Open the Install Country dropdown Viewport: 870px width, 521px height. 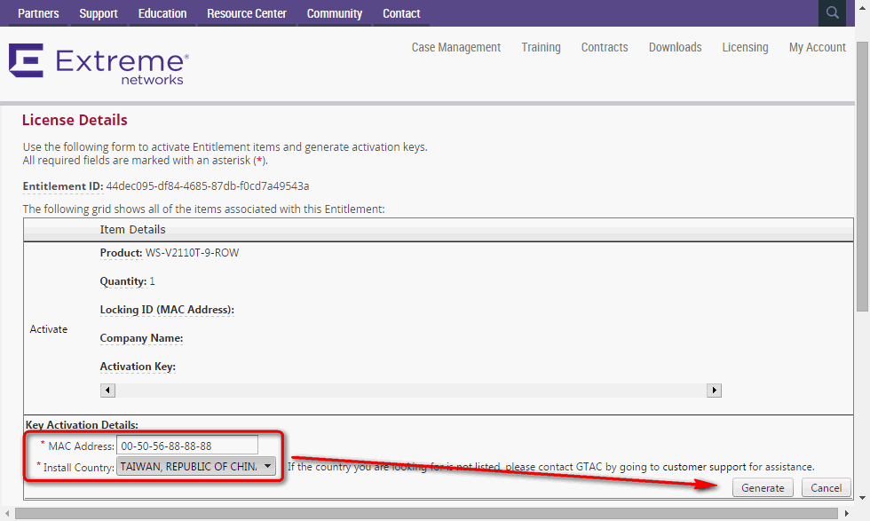[x=196, y=467]
